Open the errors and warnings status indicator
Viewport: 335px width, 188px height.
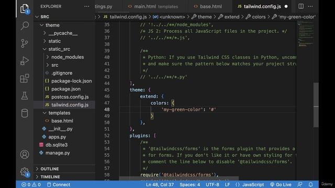coord(31,184)
